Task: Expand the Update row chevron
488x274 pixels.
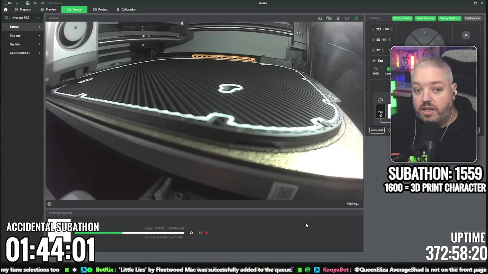Action: click(39, 44)
